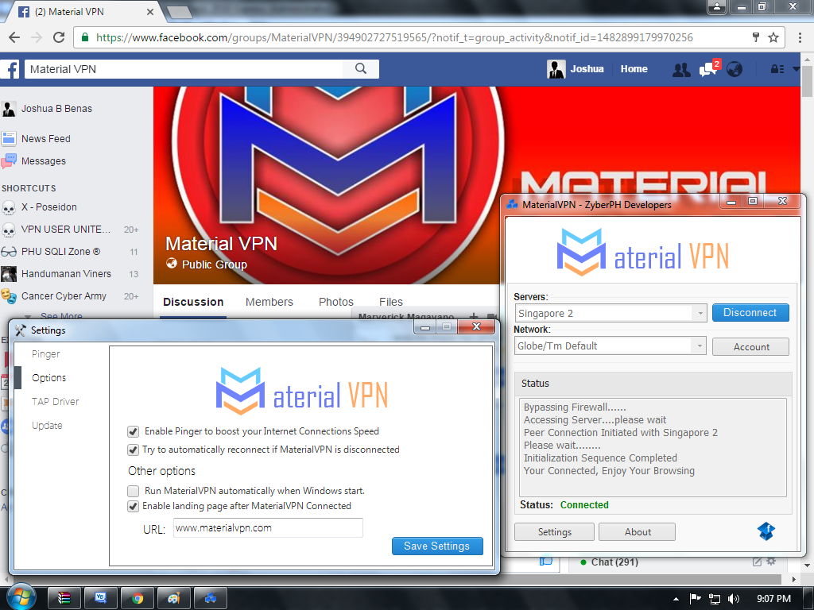Click the blue Facebook diamond icon in MaterialVPN

766,531
